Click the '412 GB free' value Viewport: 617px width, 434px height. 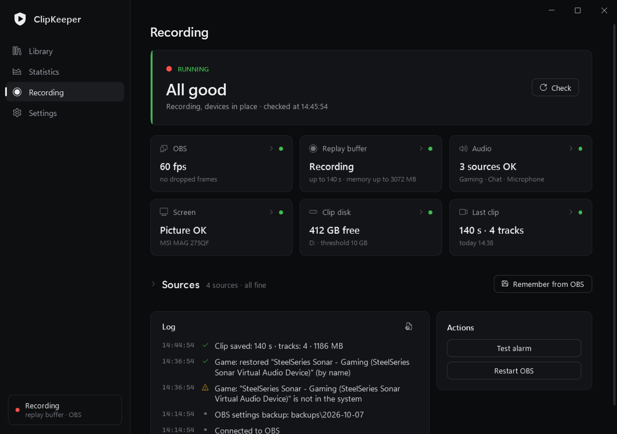[334, 230]
